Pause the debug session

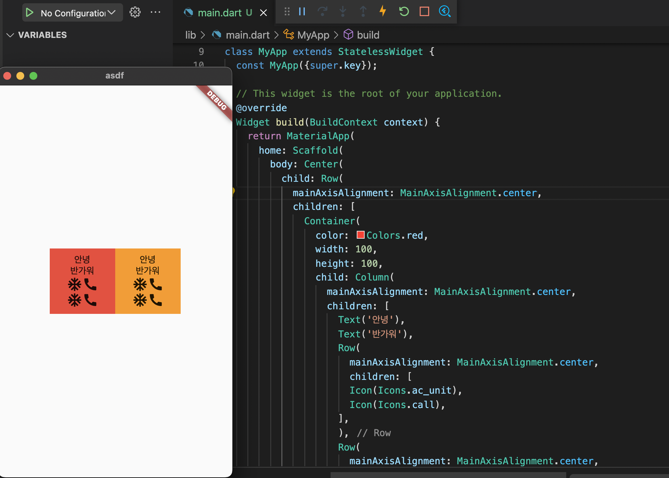[302, 12]
